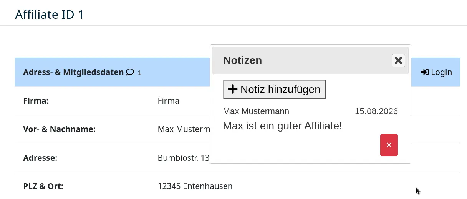Click the Affiliate ID 1 heading
This screenshot has width=467, height=199.
[x=49, y=15]
